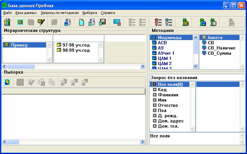
Task: Click the Запрос без названия name field
Action: 197,77
